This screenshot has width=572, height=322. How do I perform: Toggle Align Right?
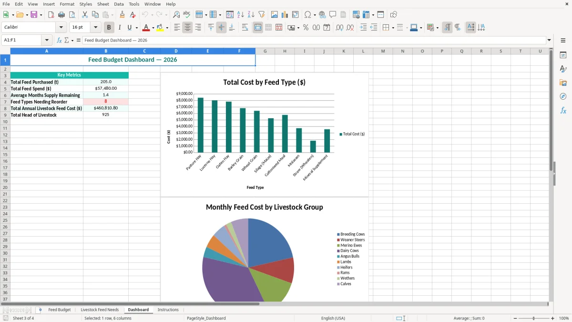[198, 28]
